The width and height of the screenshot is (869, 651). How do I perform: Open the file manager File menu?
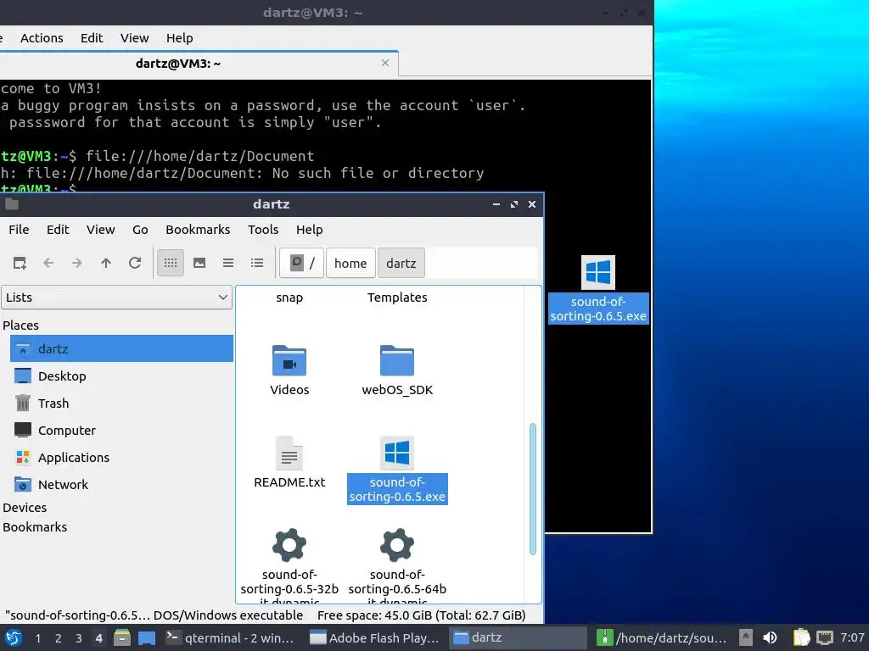[x=19, y=230]
